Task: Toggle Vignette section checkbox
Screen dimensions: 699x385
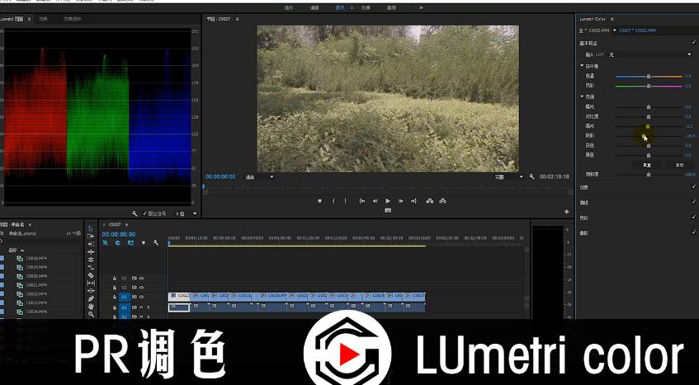Action: click(694, 232)
